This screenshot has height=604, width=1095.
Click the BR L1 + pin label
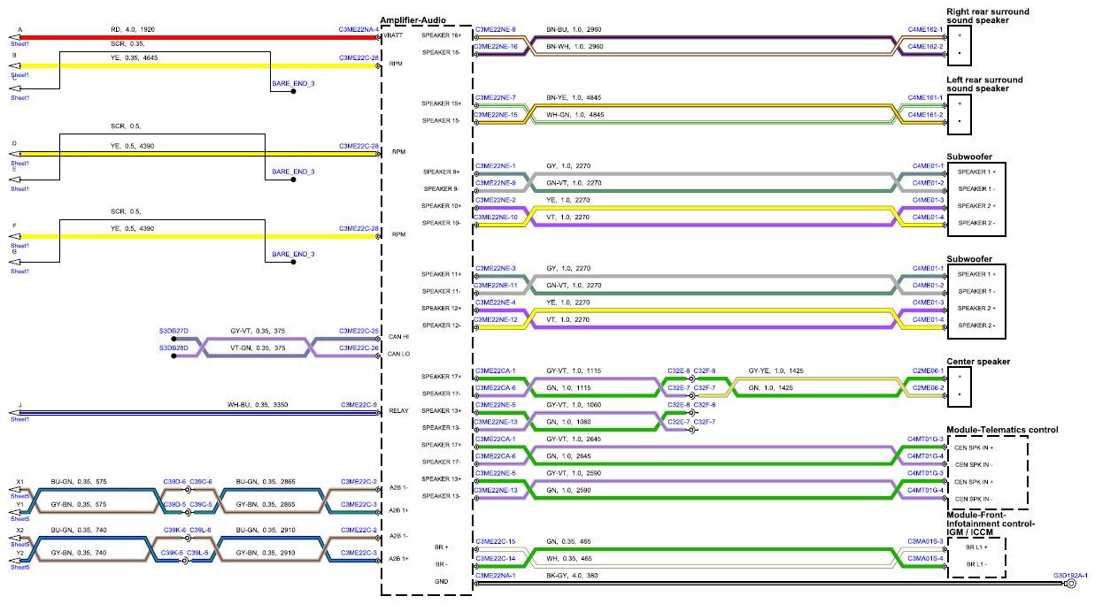pyautogui.click(x=979, y=547)
